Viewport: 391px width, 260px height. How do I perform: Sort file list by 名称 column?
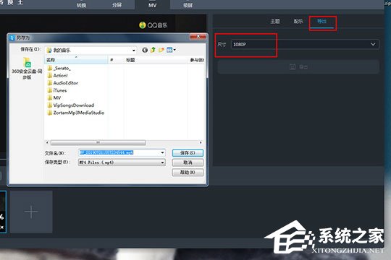(76, 60)
